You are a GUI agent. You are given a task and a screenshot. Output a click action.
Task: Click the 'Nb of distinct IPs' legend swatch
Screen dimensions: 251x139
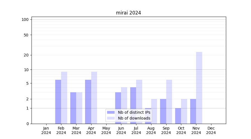(111, 112)
